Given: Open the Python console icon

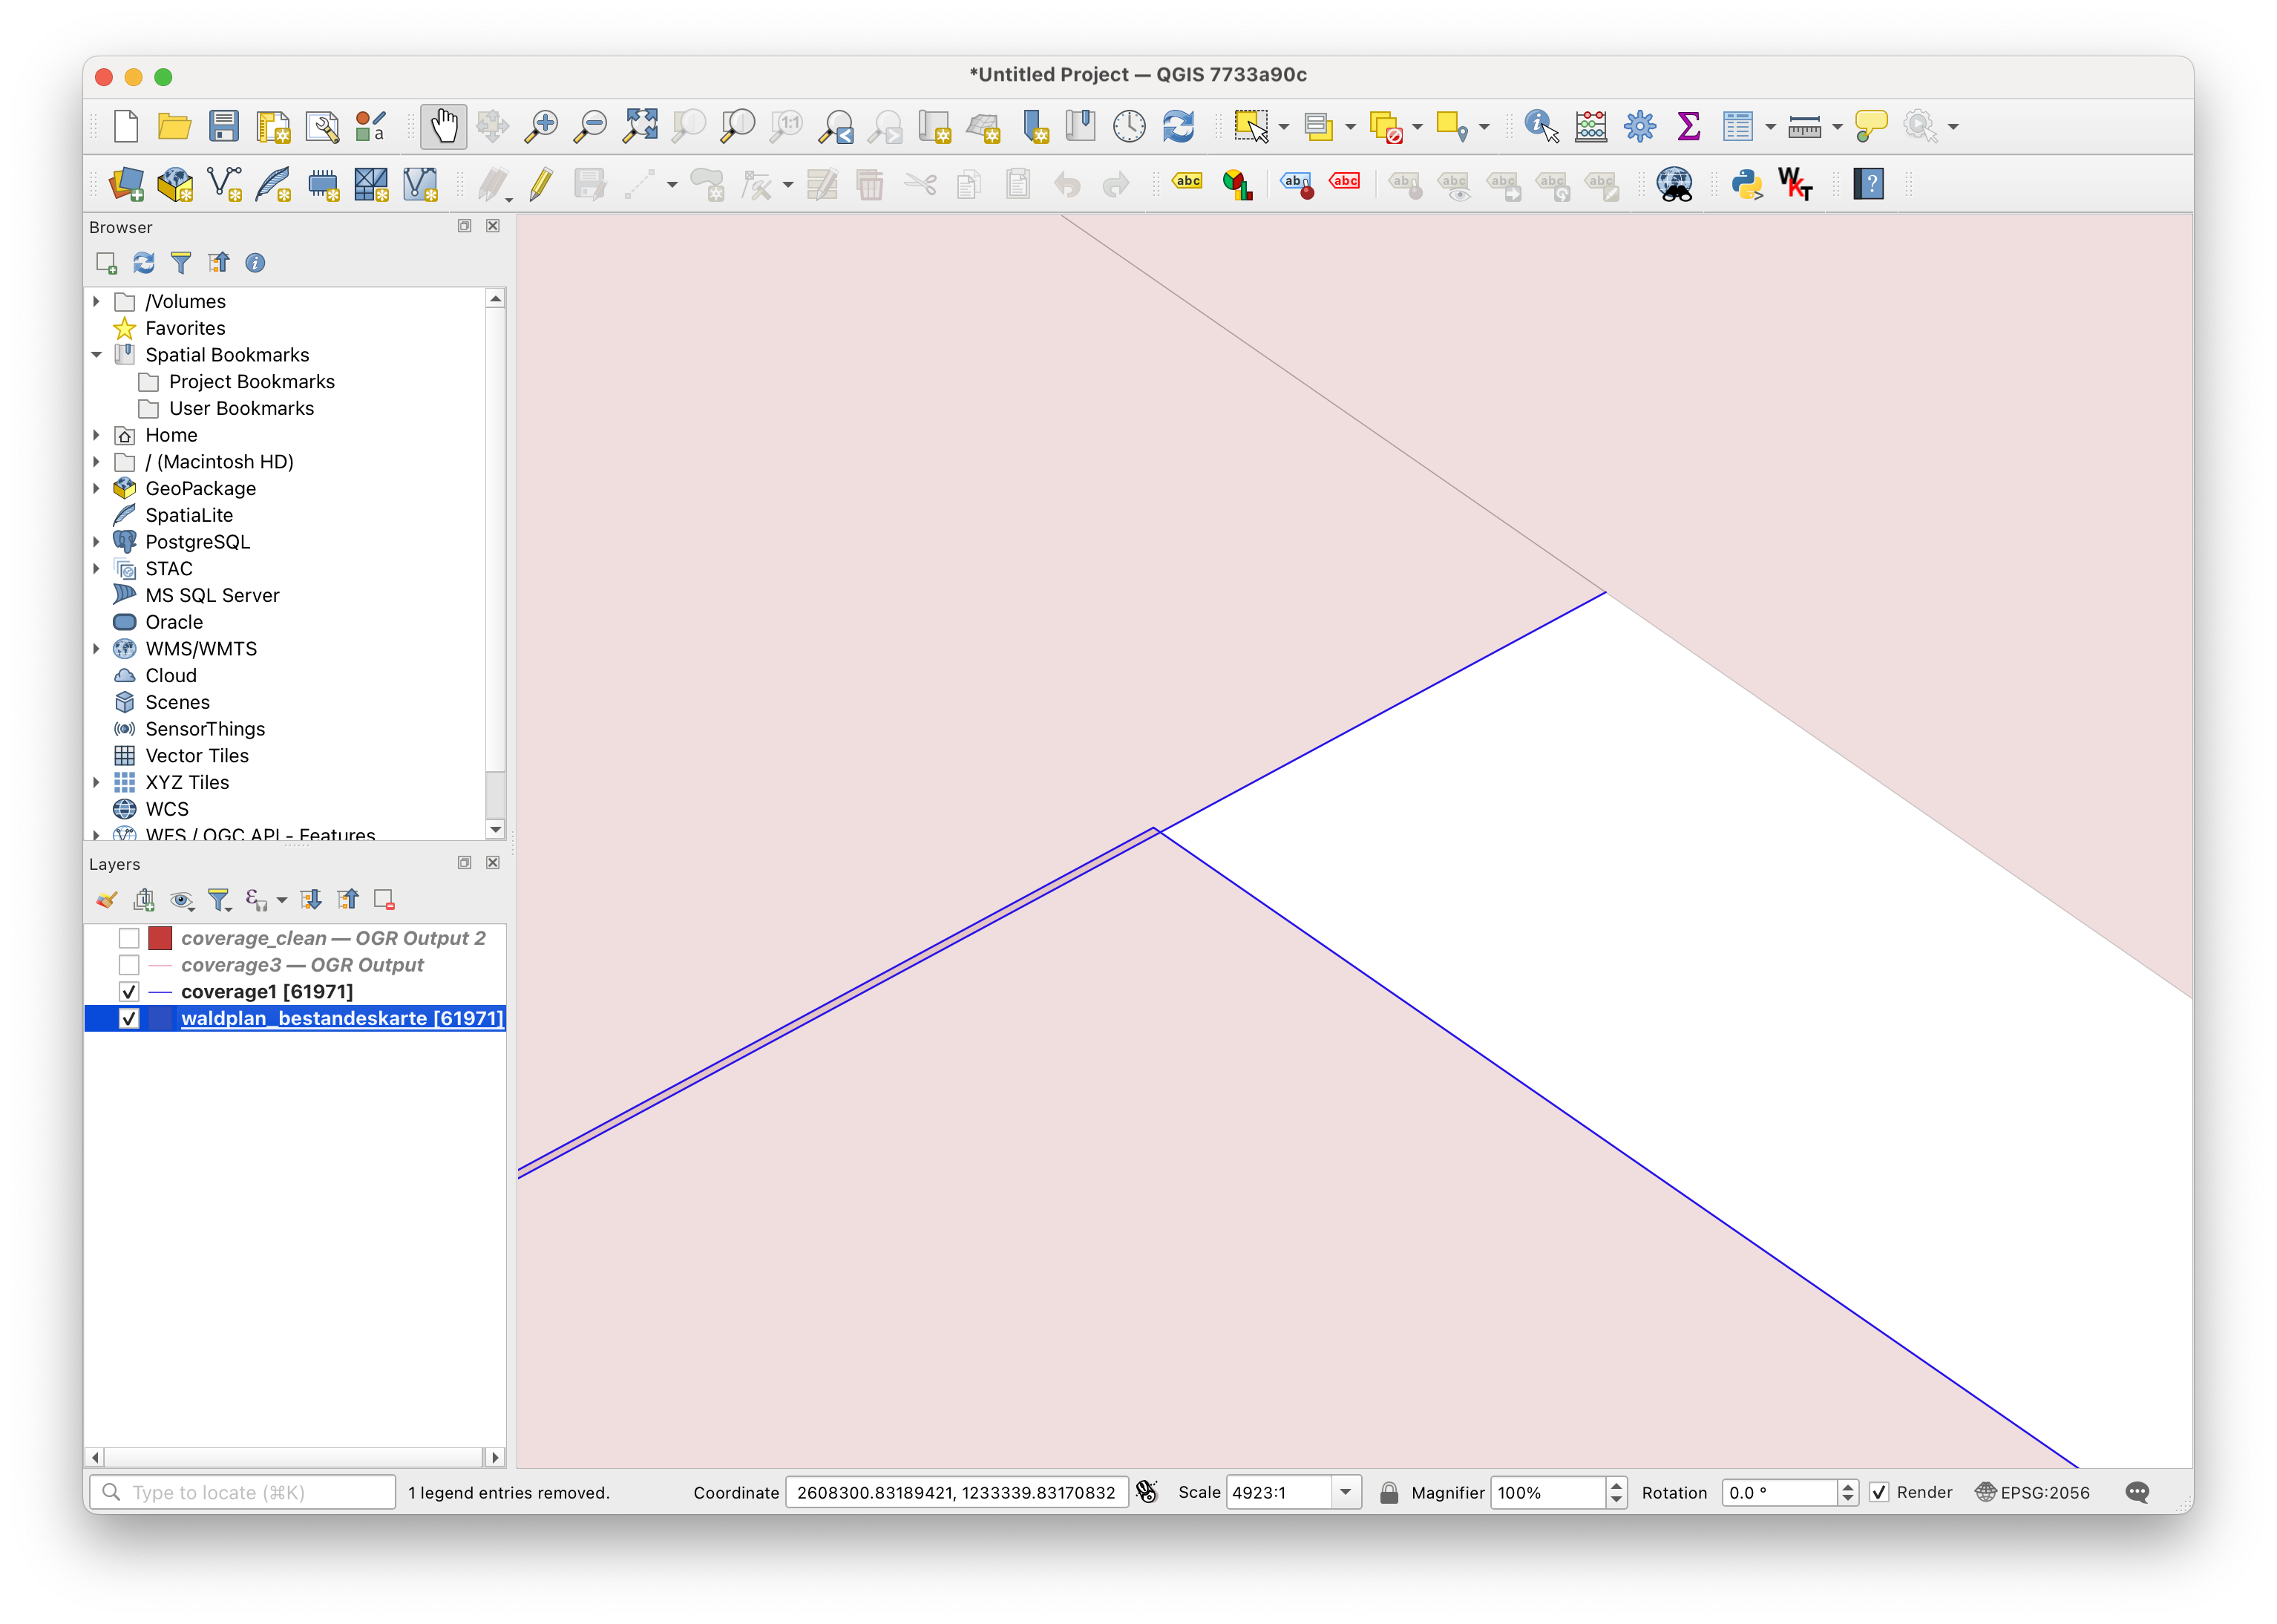Looking at the screenshot, I should 1746,184.
